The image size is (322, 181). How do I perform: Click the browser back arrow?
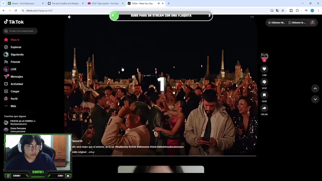tap(4, 11)
